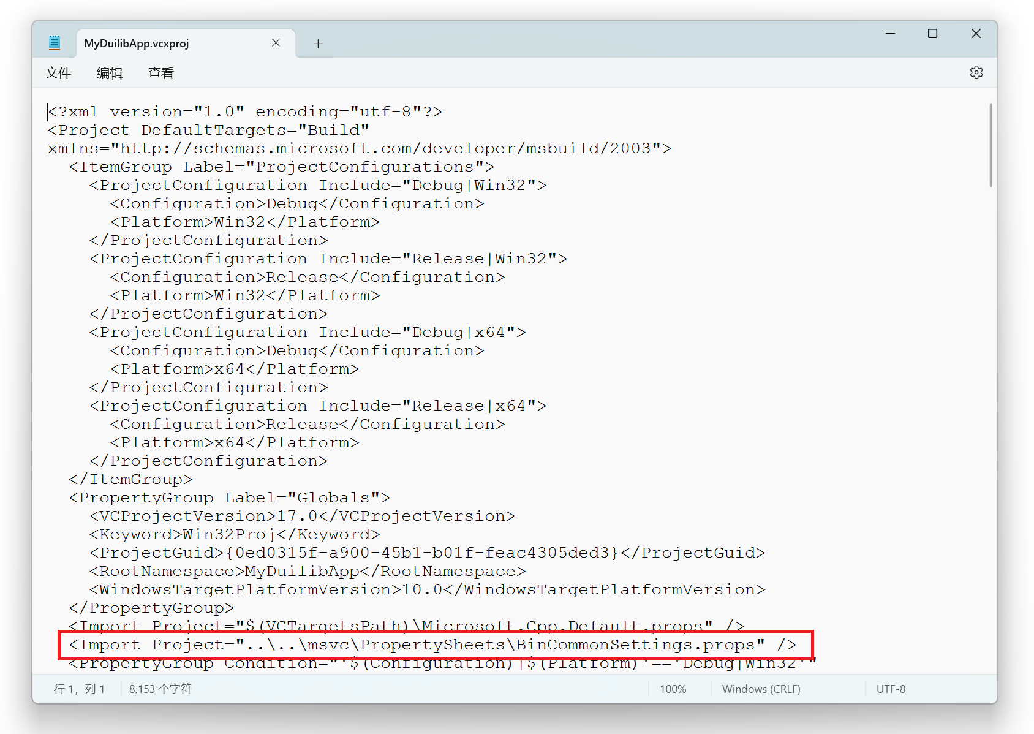1034x734 pixels.
Task: Click the UTF-8 encoding indicator
Action: [891, 689]
